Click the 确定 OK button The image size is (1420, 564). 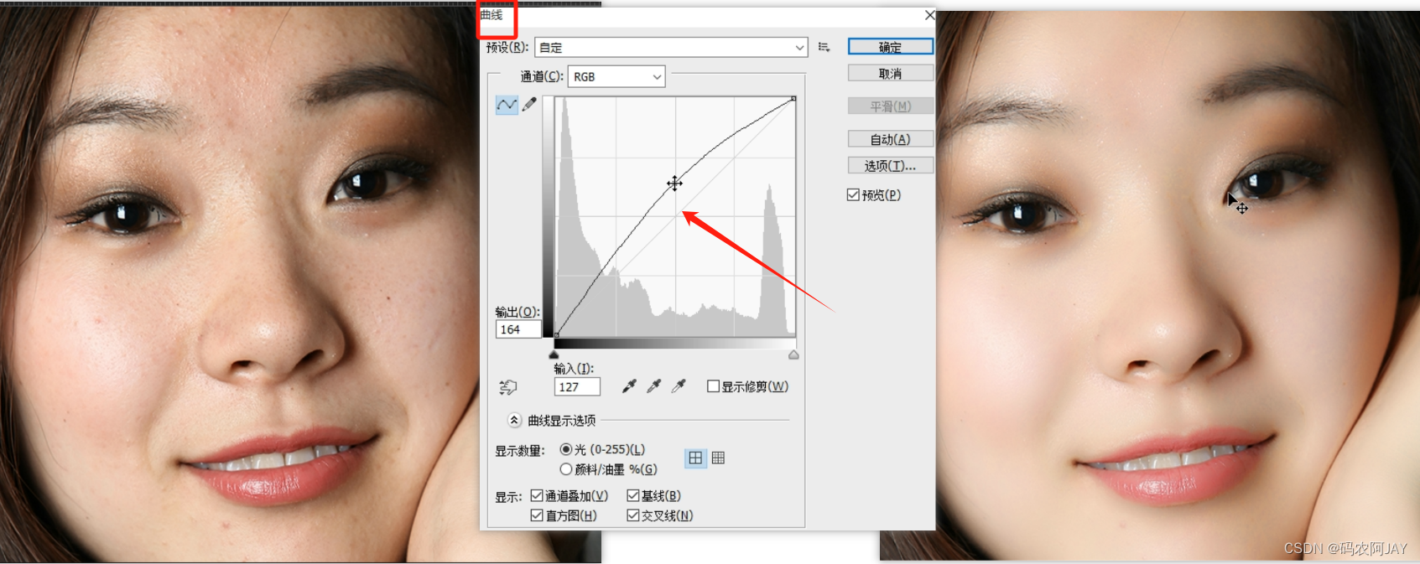point(890,47)
